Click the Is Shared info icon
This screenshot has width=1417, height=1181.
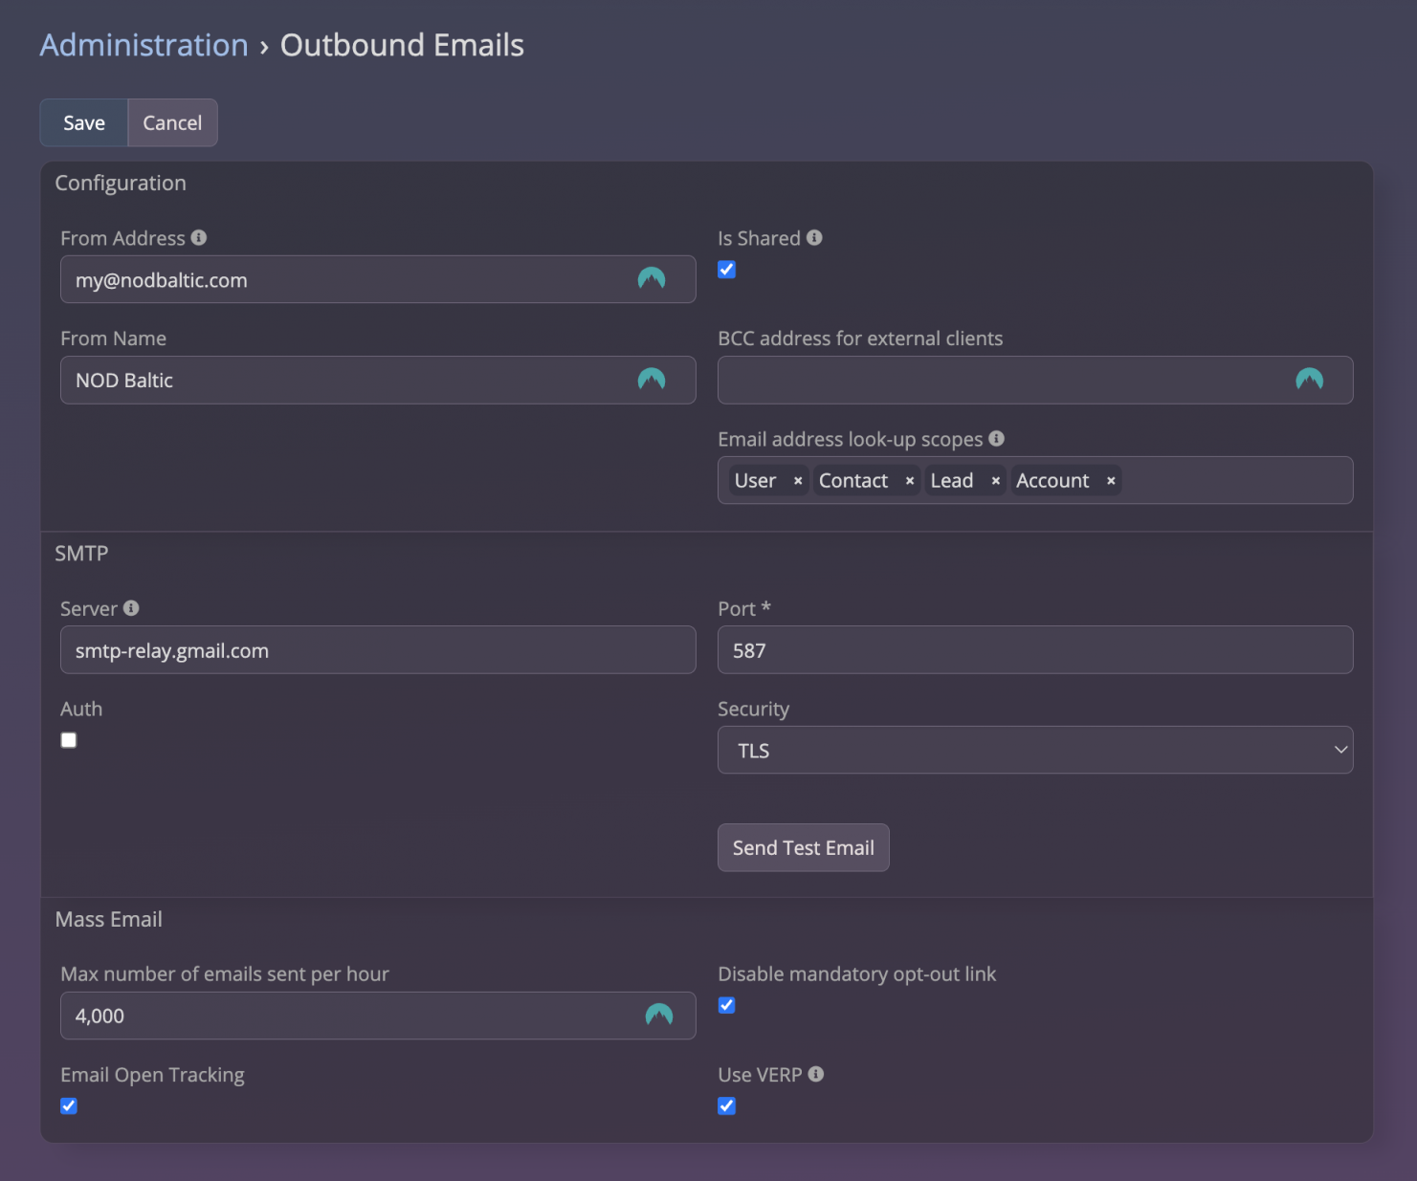(814, 237)
